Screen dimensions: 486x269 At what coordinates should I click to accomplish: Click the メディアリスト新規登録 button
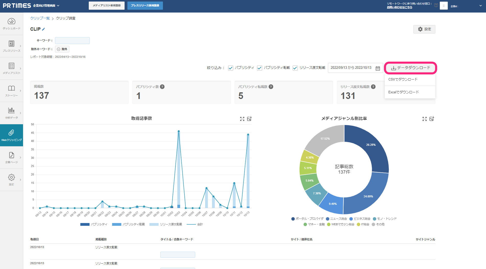coord(107,5)
